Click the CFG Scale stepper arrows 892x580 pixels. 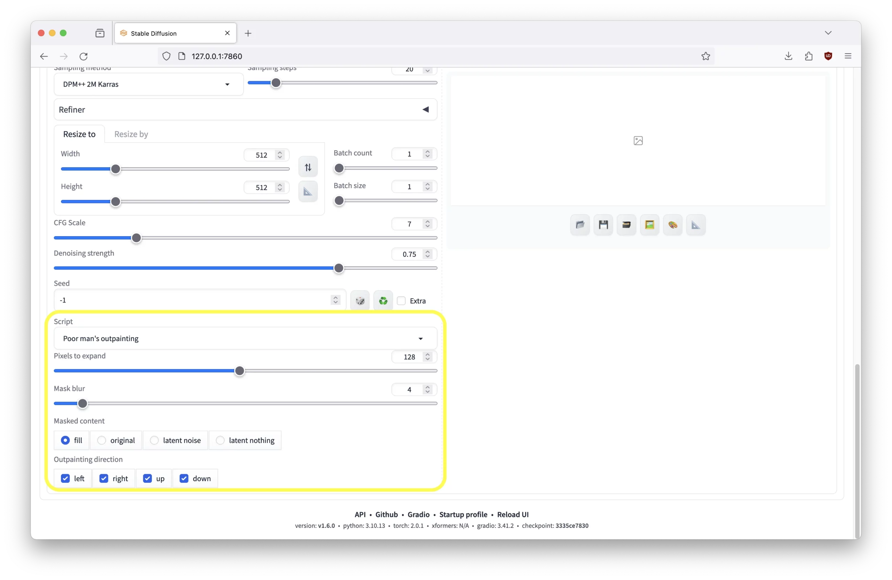427,224
